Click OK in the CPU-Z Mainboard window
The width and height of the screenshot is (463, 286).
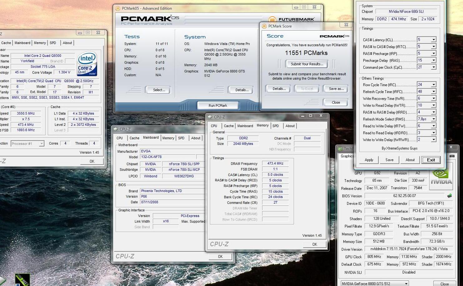pos(220,257)
